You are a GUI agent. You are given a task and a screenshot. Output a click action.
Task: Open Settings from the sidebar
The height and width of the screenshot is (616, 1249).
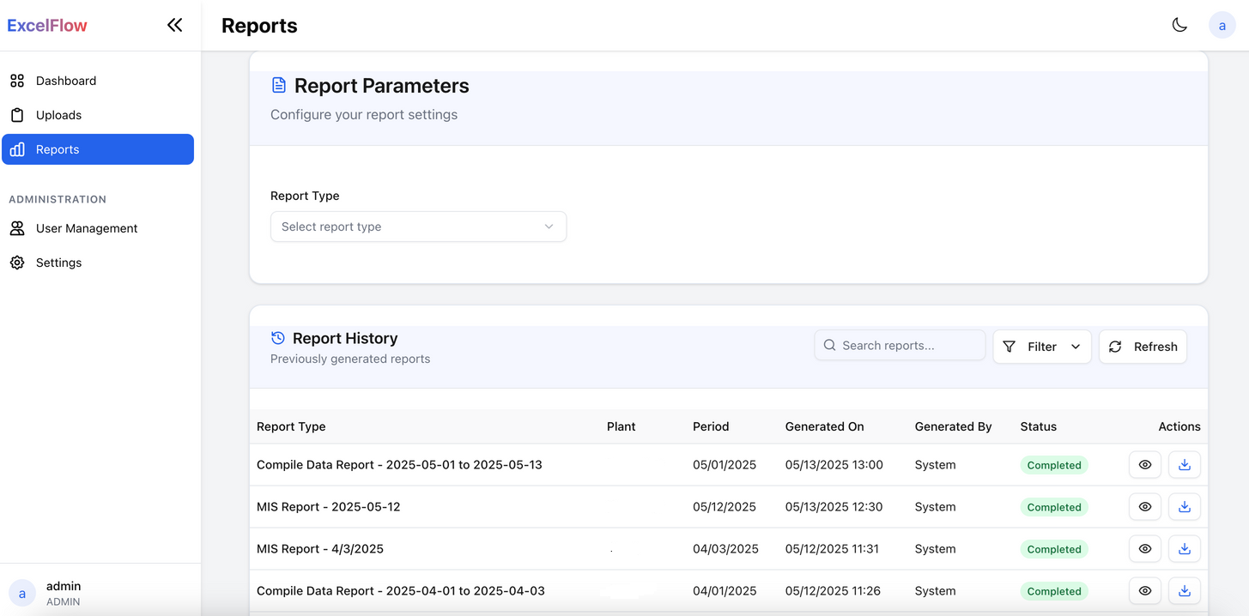pyautogui.click(x=98, y=263)
